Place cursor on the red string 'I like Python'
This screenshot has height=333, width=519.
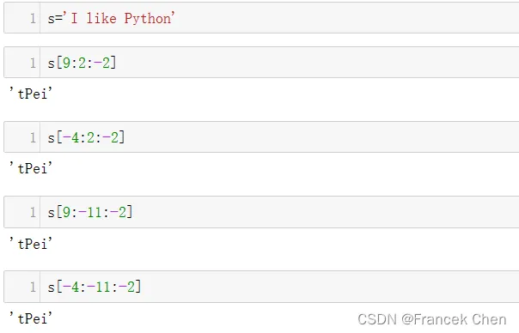(119, 18)
